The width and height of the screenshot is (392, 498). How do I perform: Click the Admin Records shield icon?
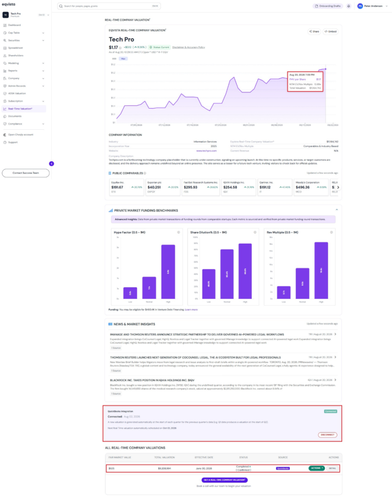(x=5, y=86)
